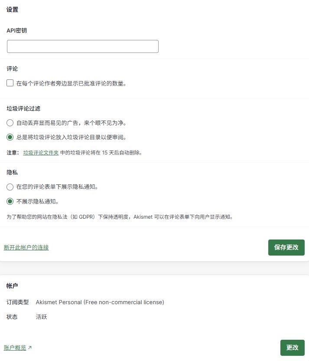
Task: Check the 显示已批准评论的数量 checkbox
Action: pyautogui.click(x=10, y=83)
